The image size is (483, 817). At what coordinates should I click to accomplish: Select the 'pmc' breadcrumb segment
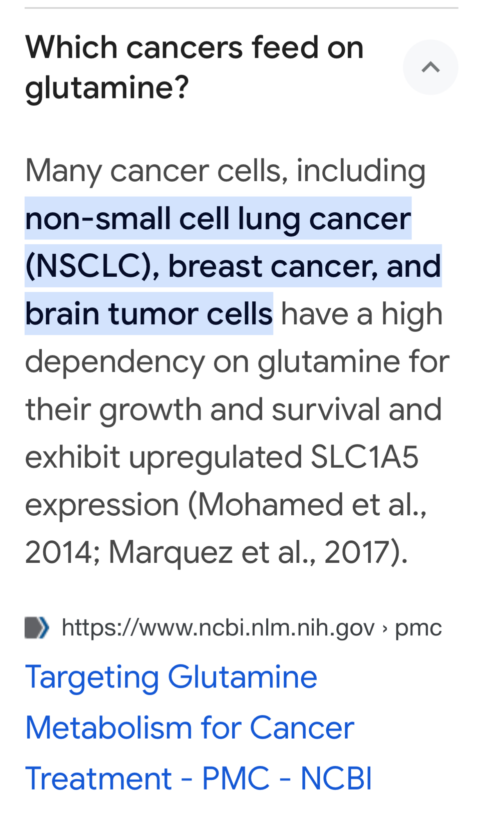coord(418,628)
